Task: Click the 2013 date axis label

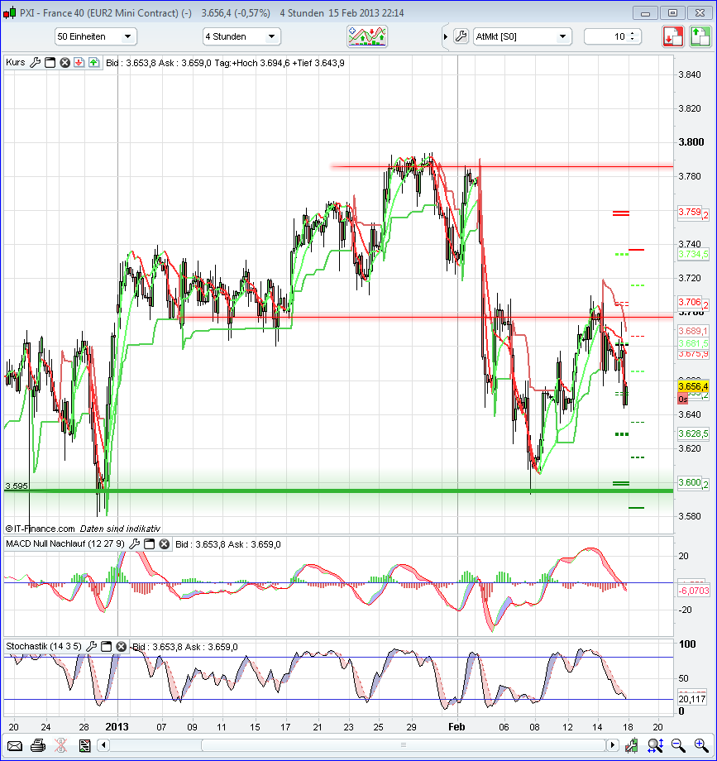Action: 117,726
